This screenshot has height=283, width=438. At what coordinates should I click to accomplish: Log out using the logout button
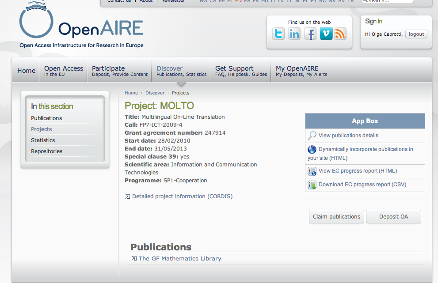[416, 34]
